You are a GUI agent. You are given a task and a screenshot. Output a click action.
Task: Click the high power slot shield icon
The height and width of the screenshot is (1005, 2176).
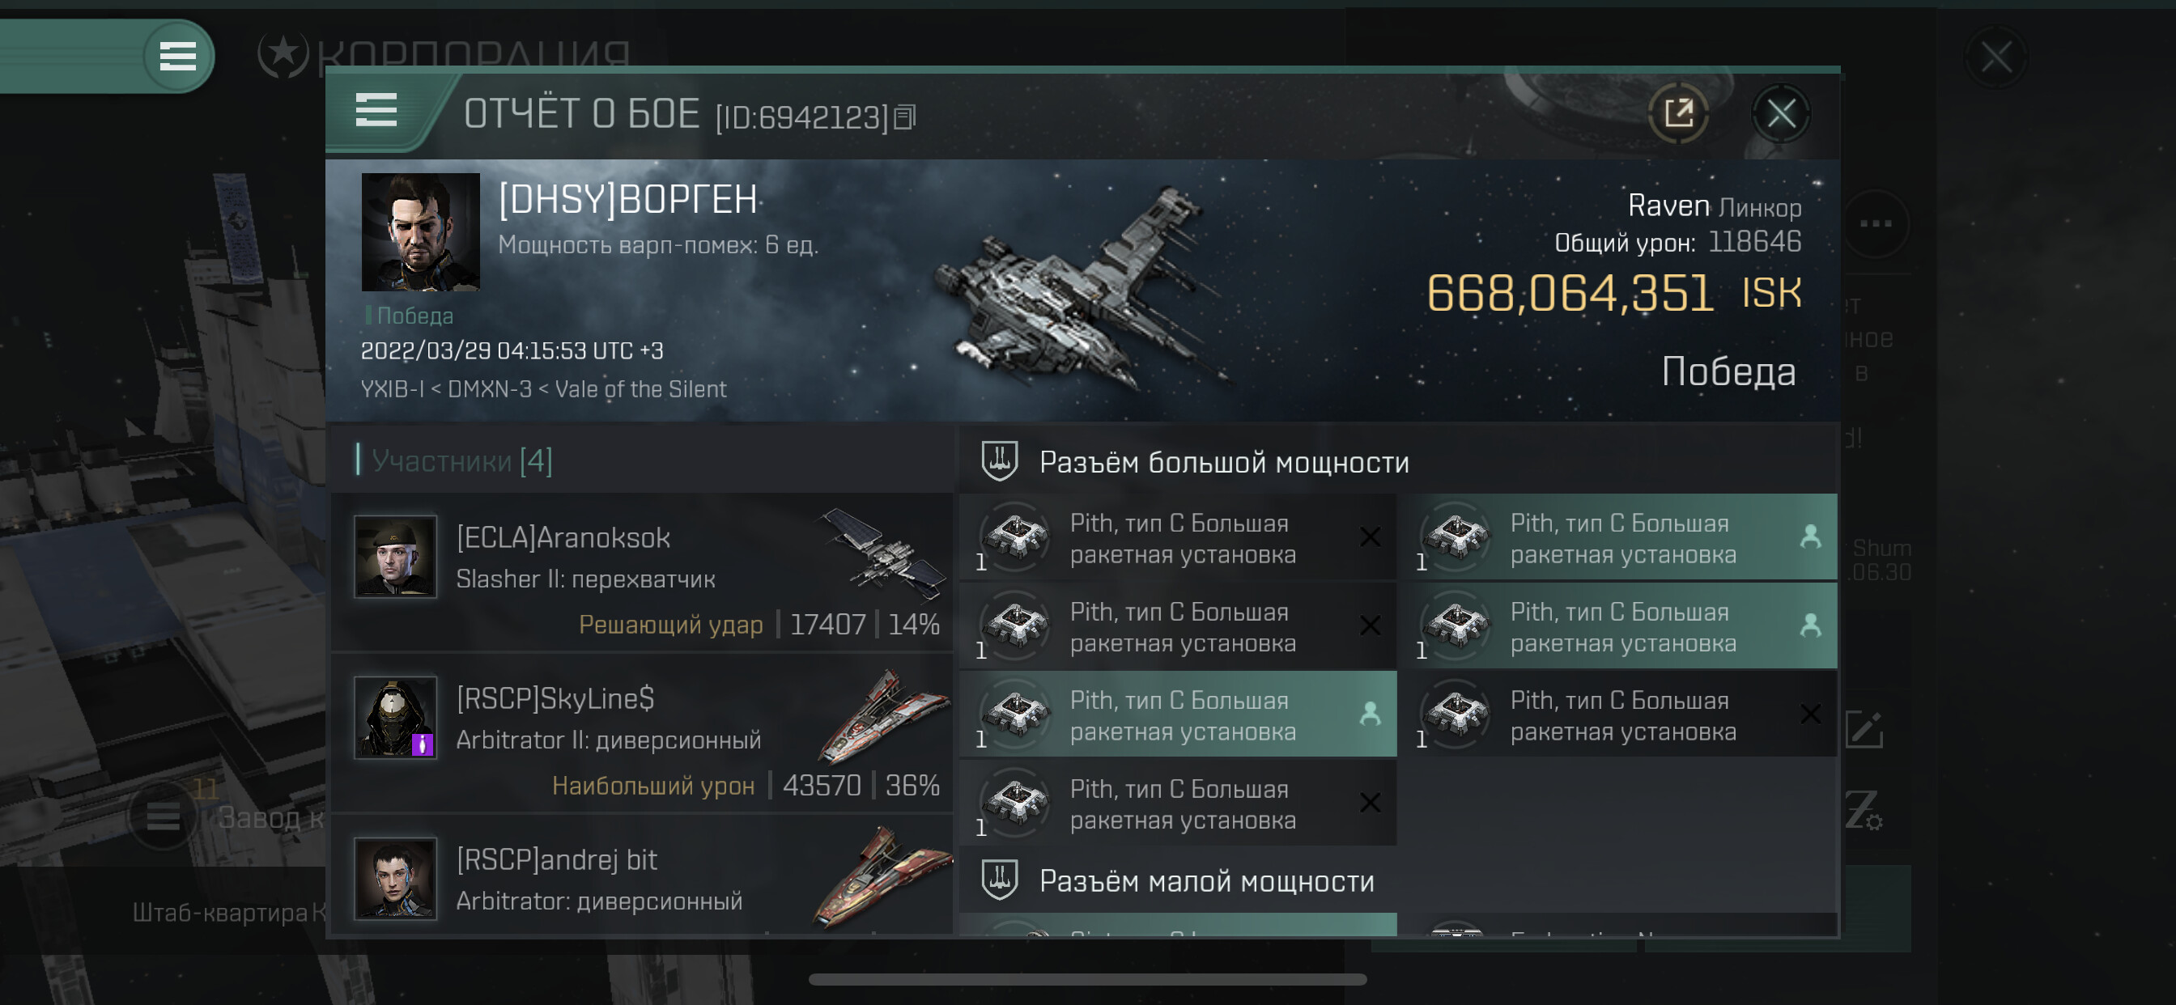999,461
